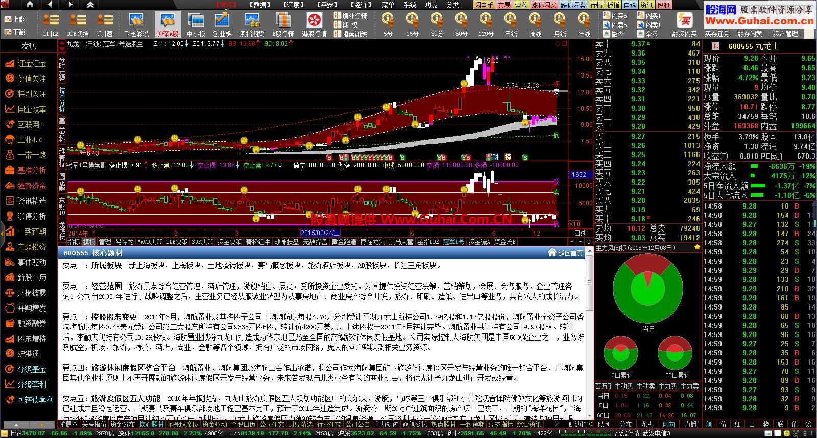Screen dimensions: 817x438
Task: Click 闪买5 quick buy button
Action: click(615, 16)
